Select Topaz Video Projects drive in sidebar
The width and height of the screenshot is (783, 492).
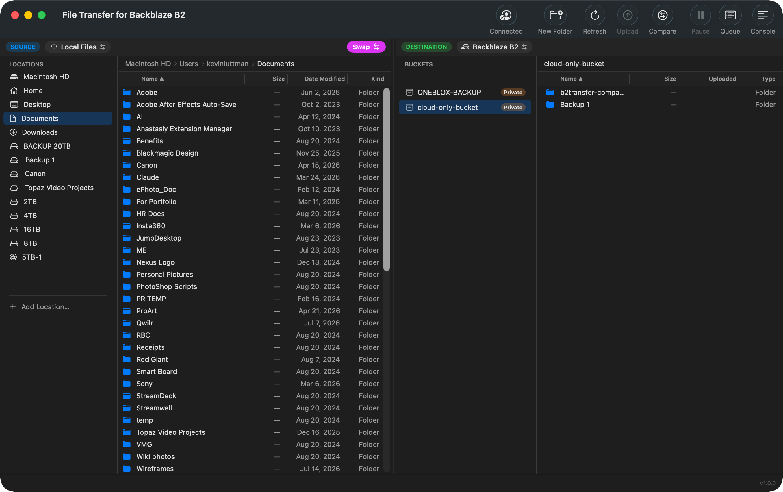(x=58, y=188)
